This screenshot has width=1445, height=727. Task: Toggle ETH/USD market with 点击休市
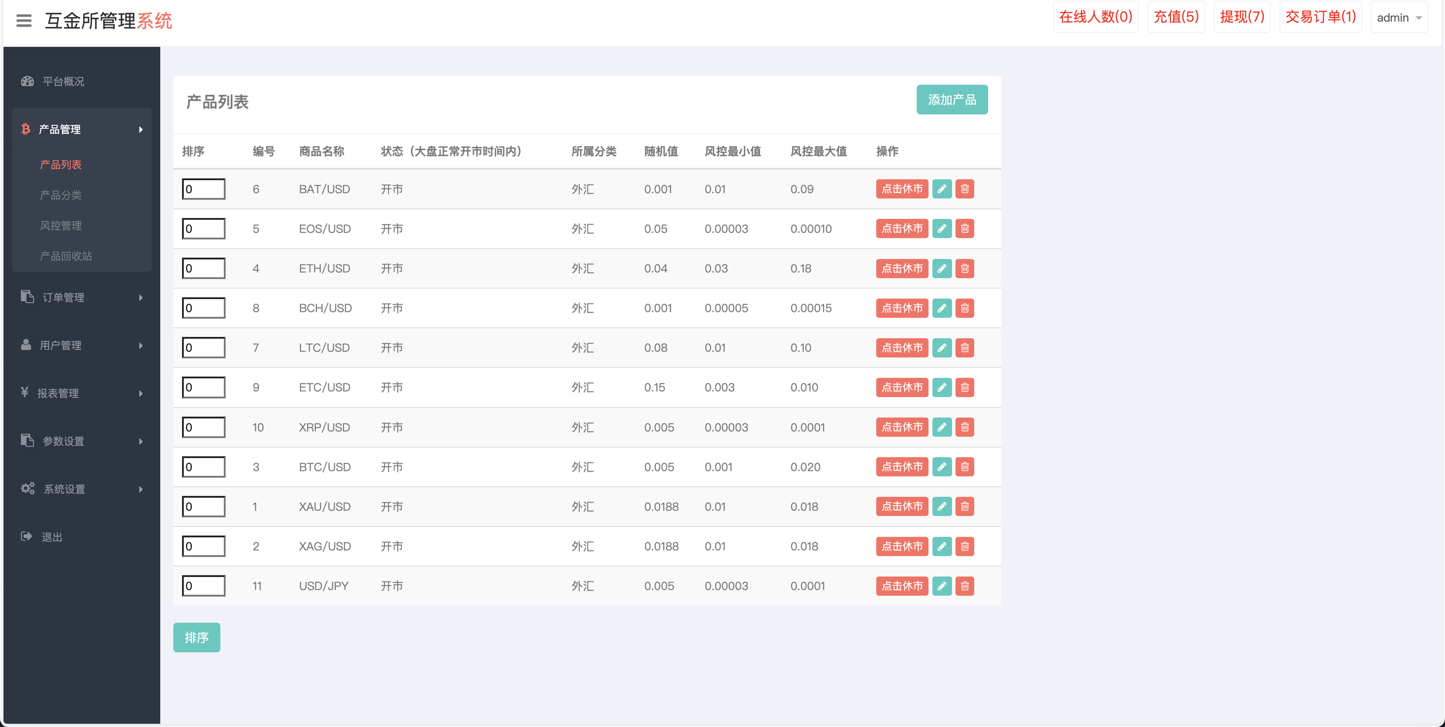pos(901,269)
